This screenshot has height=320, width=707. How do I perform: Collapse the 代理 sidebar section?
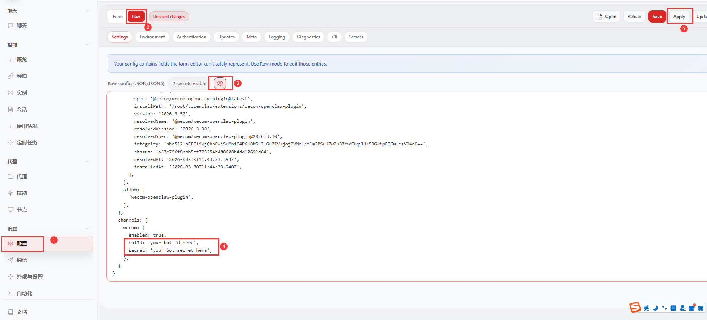[x=87, y=161]
